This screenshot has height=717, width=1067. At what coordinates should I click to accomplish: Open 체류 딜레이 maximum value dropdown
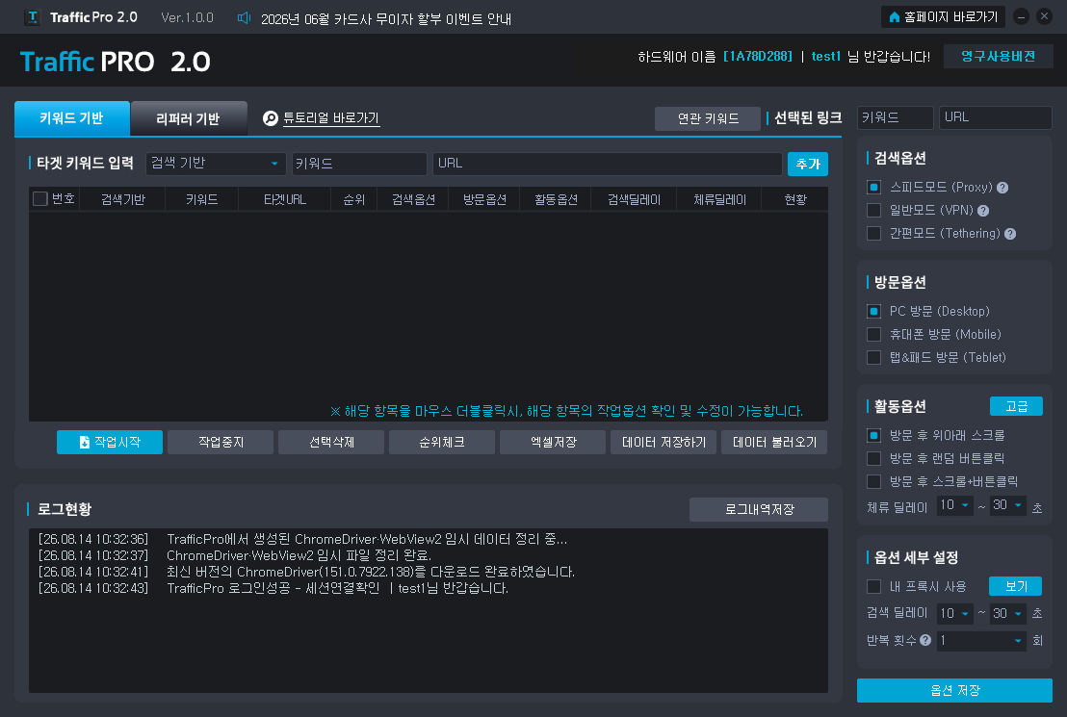point(1008,505)
